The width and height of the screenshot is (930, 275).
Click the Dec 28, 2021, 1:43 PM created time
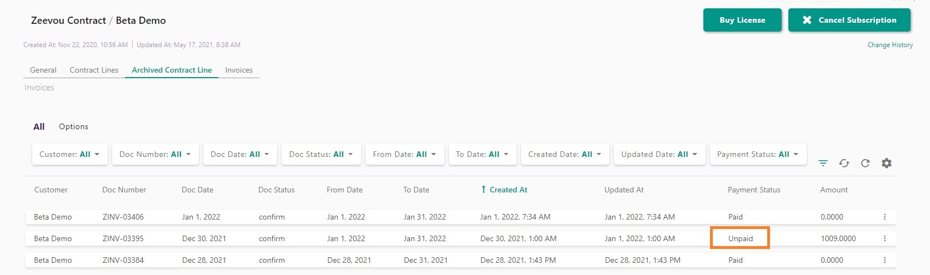518,260
